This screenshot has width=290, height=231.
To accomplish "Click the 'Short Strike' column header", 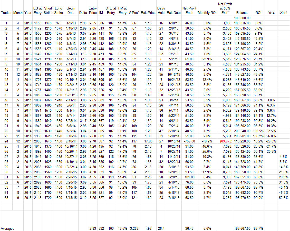I will [48, 10].
